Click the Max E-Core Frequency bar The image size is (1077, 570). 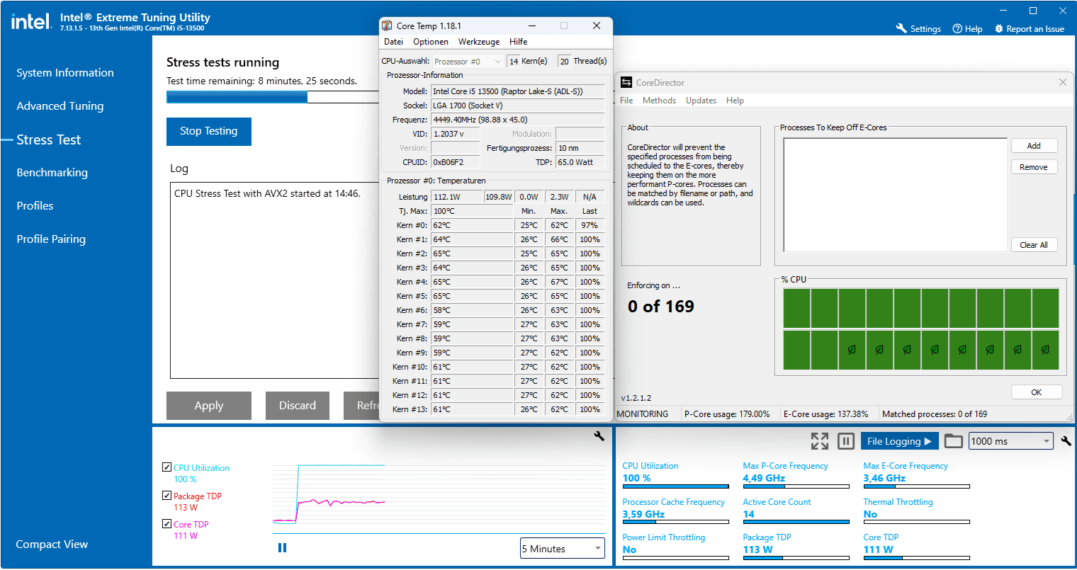(916, 486)
